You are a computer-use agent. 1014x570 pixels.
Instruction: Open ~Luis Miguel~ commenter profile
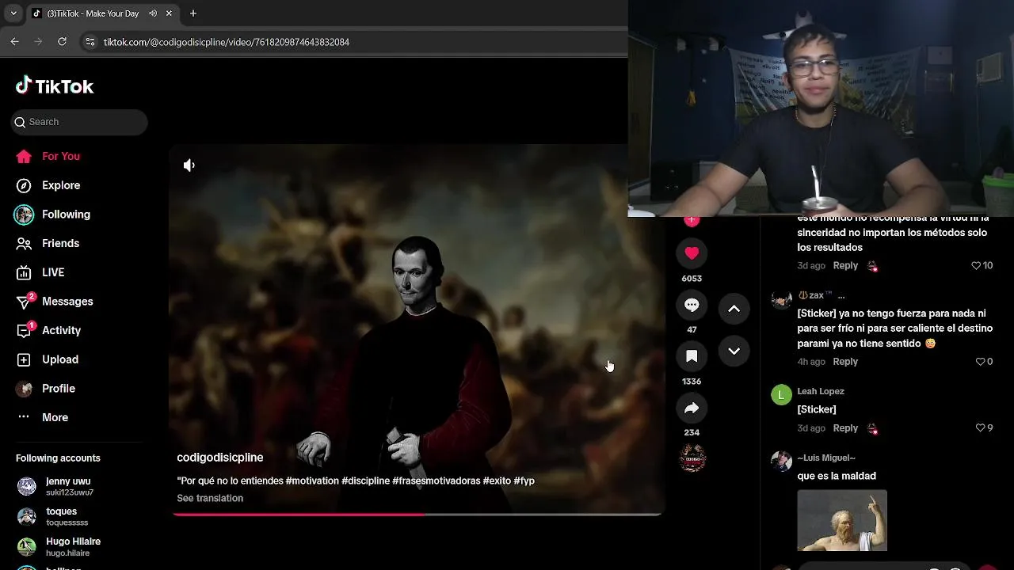click(x=826, y=458)
